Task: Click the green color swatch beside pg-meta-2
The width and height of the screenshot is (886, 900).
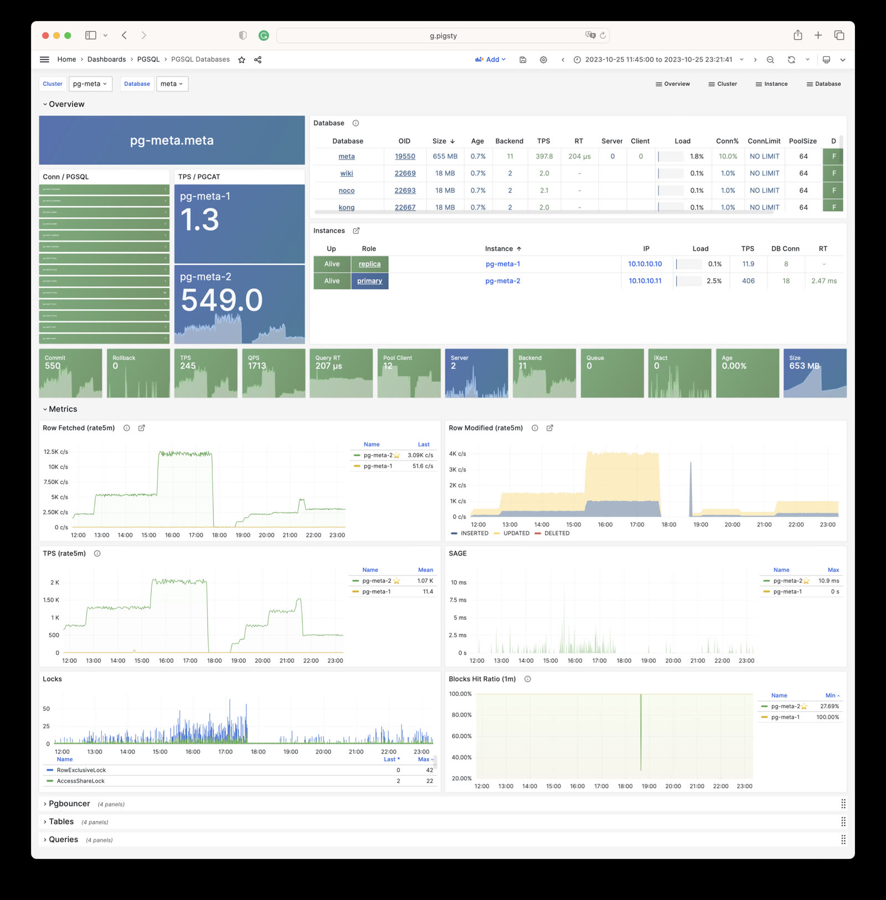Action: click(358, 455)
